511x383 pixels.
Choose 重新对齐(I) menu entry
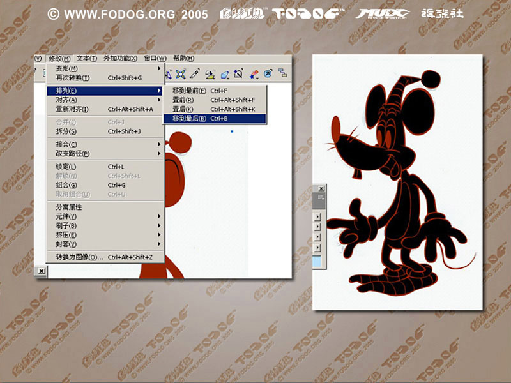[x=105, y=109]
